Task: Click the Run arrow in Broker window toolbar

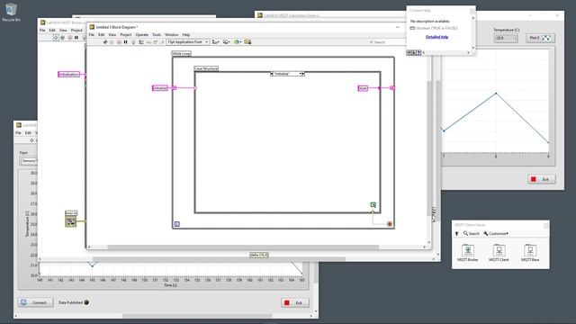Action: pos(56,38)
